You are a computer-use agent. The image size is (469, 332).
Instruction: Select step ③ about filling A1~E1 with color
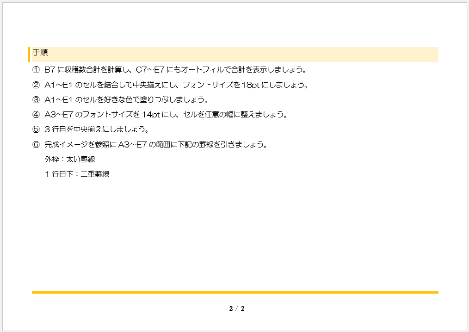tap(120, 99)
